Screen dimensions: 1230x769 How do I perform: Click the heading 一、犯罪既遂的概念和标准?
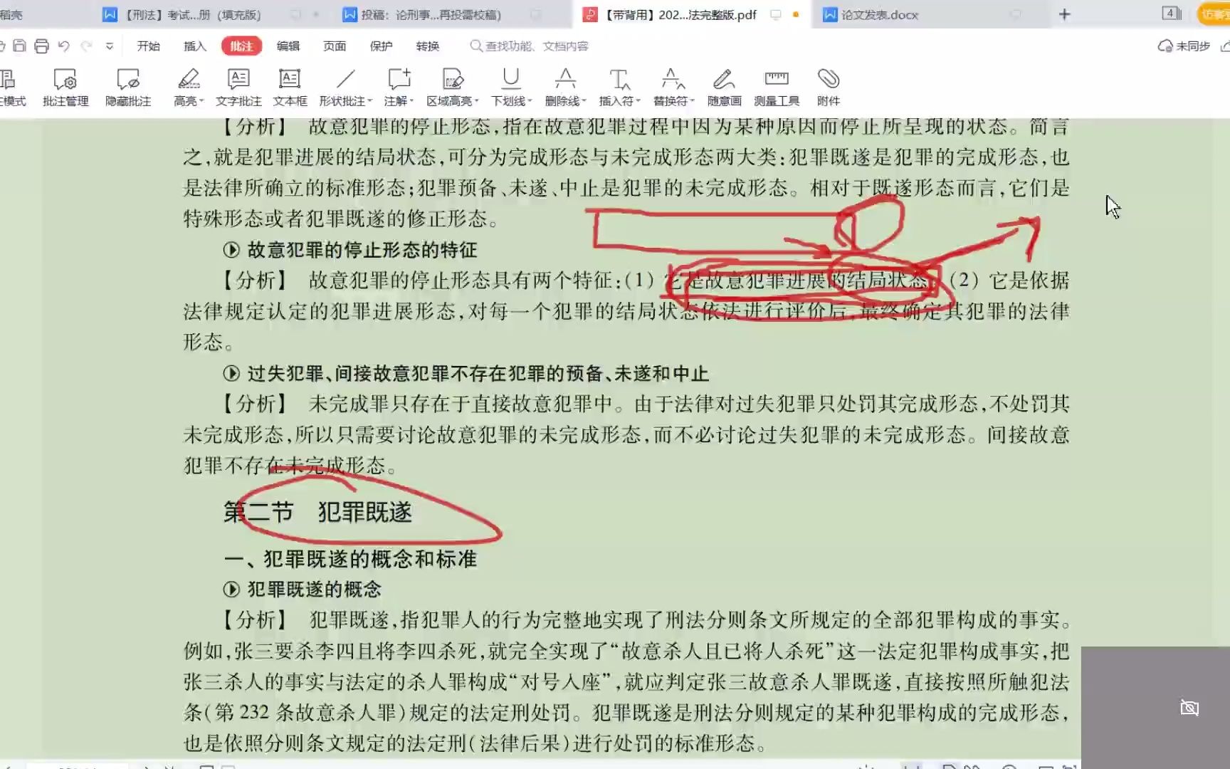(x=350, y=559)
